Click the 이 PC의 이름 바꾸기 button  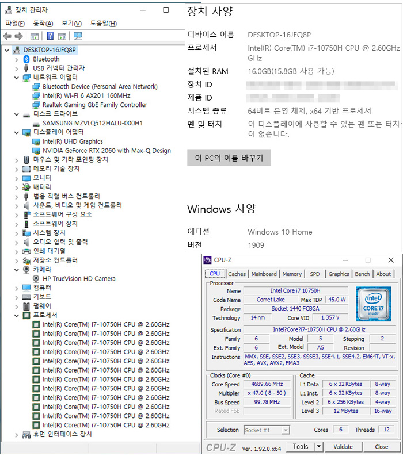pyautogui.click(x=229, y=158)
